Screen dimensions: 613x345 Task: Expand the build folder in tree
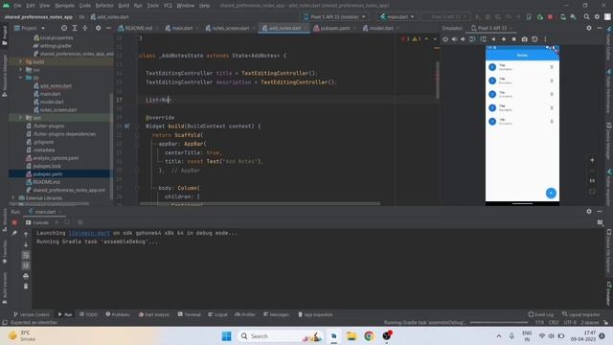click(20, 61)
